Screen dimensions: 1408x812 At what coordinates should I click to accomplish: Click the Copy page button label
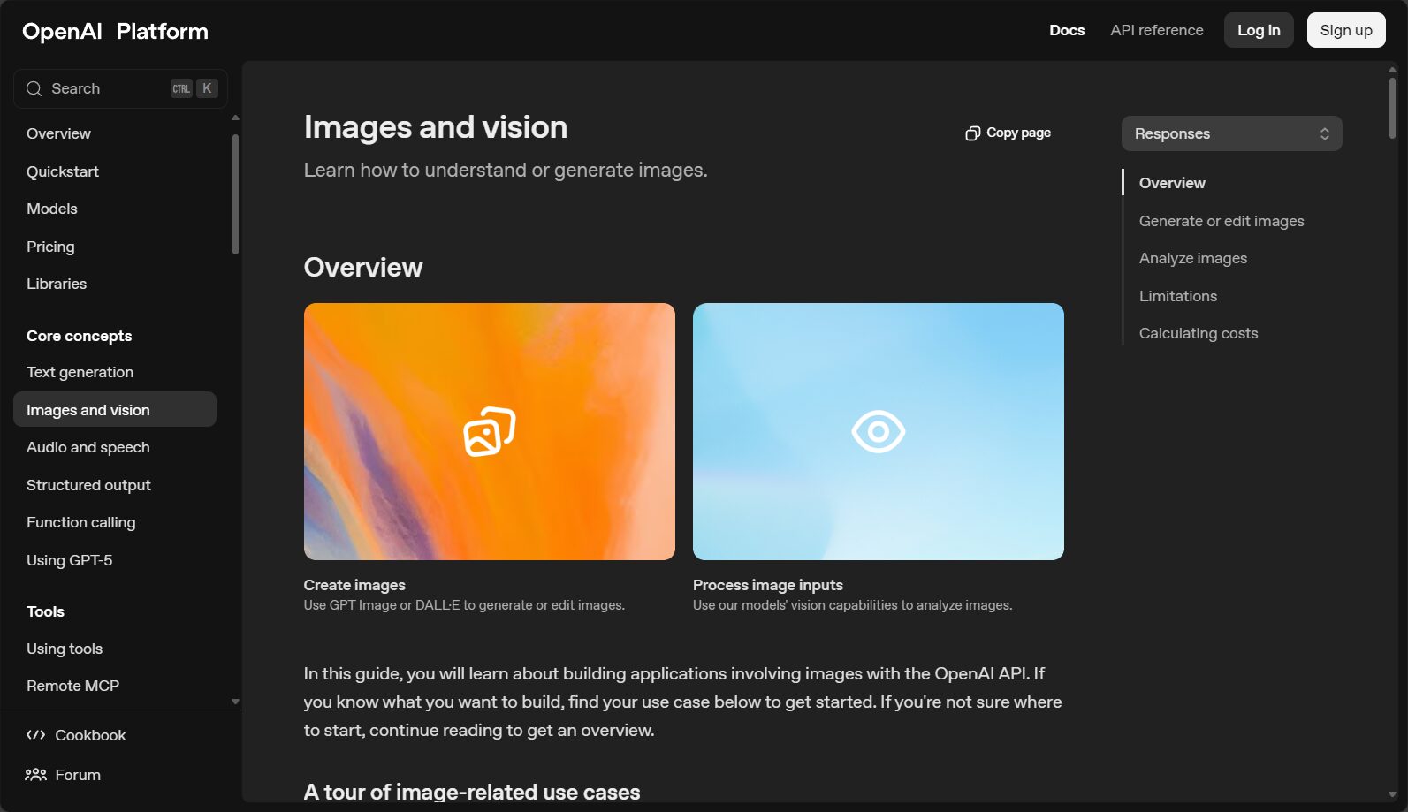[x=1018, y=133]
